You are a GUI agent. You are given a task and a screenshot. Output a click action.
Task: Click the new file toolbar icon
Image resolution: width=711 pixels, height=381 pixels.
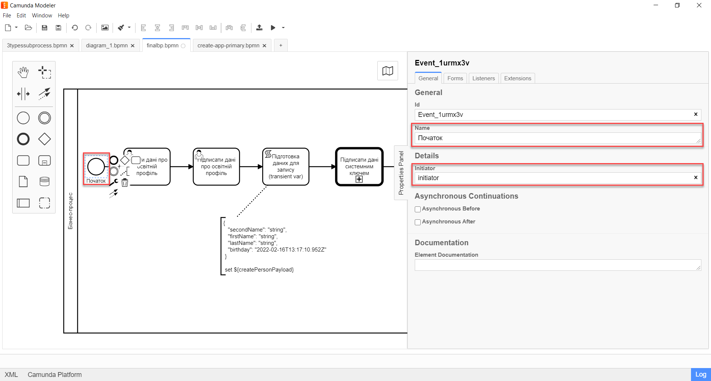coord(8,28)
